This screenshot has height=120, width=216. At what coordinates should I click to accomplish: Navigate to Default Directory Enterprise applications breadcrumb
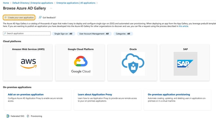click(x=33, y=3)
